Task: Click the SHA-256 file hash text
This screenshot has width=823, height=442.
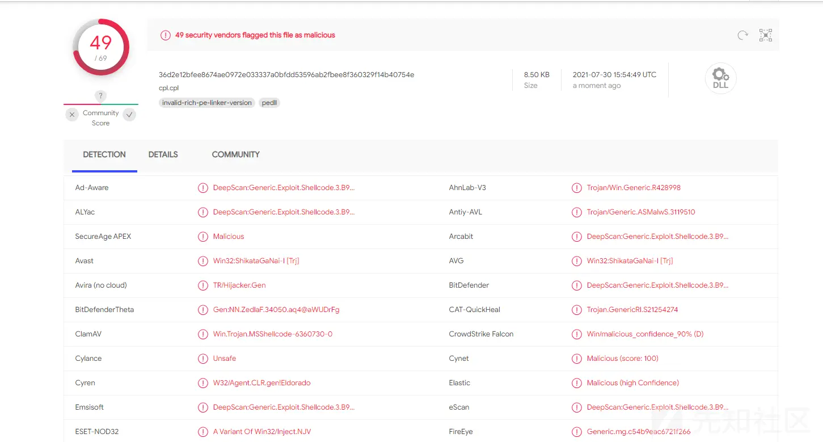Action: click(x=286, y=74)
